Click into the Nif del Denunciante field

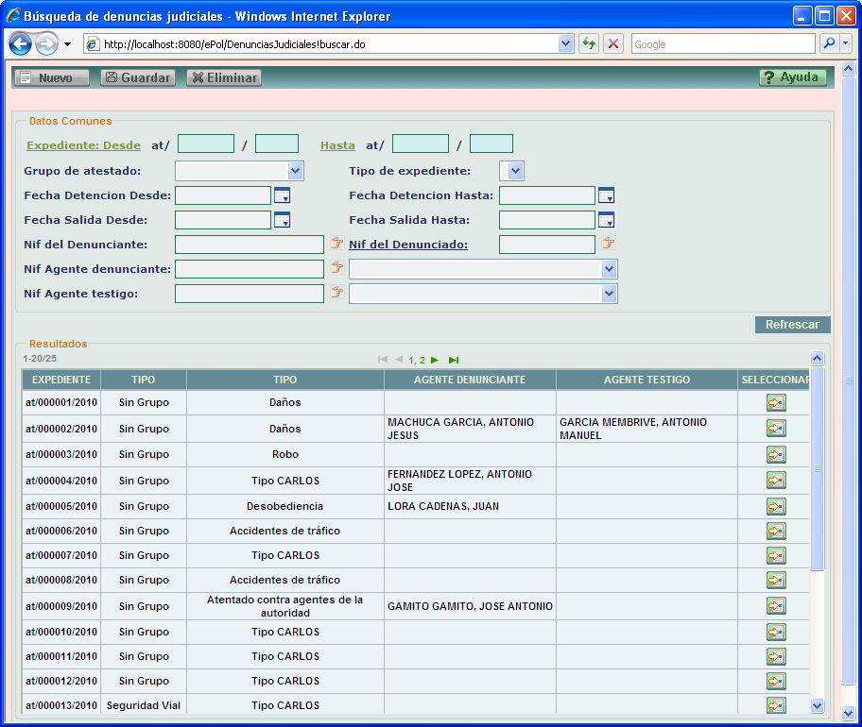pos(250,245)
